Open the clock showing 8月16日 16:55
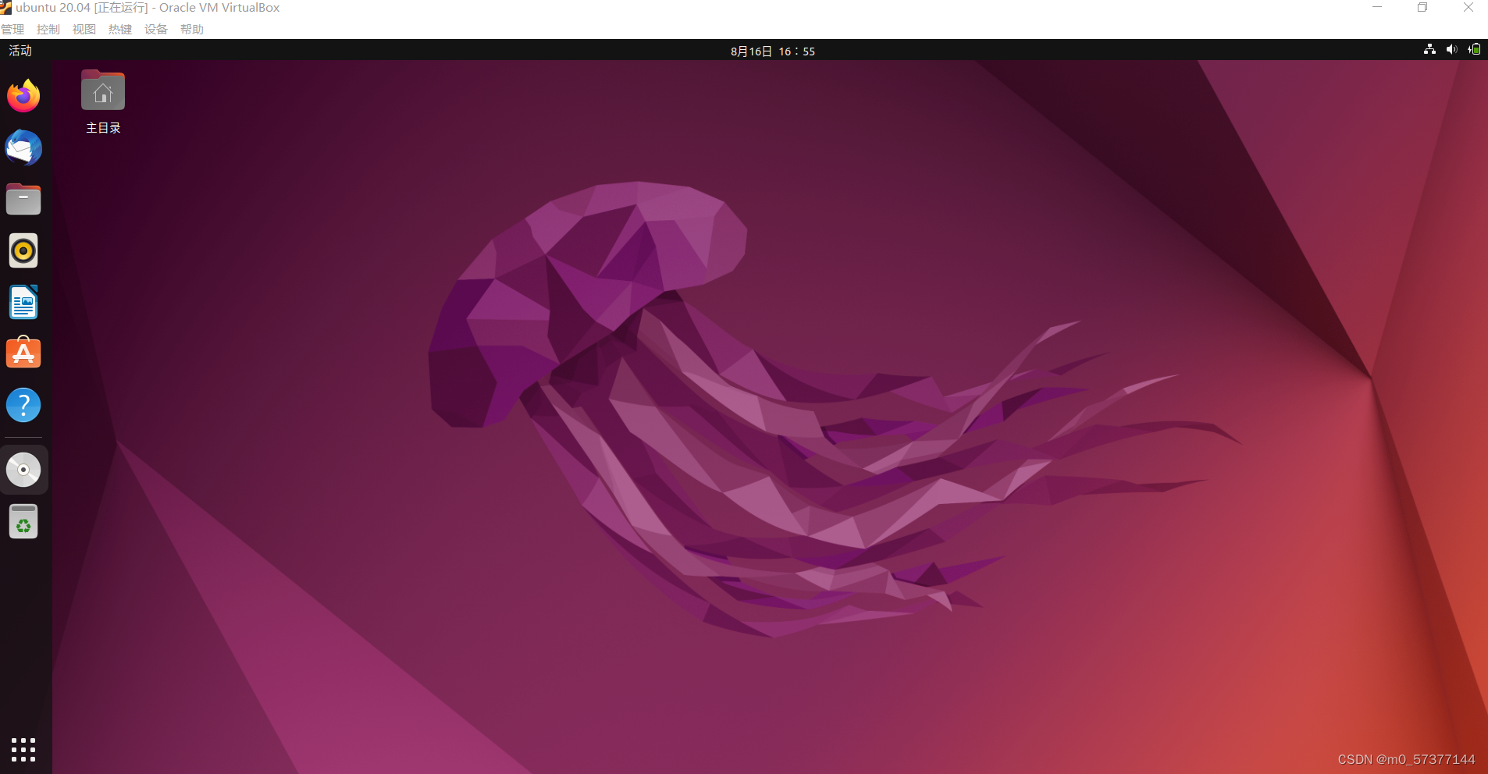The height and width of the screenshot is (774, 1488). pos(773,51)
